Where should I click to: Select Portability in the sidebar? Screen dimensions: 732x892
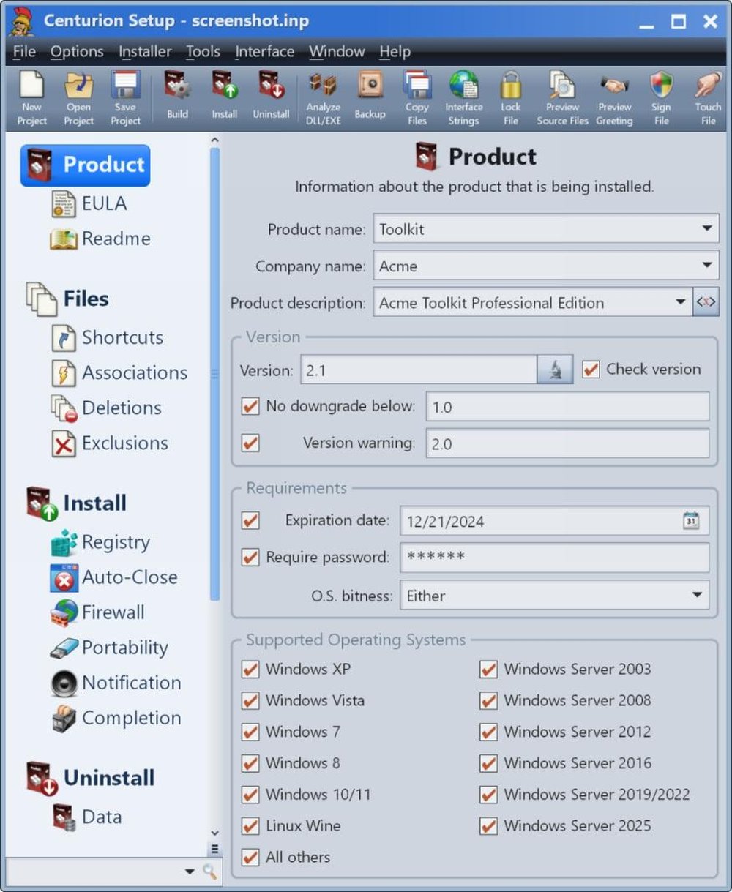(110, 648)
